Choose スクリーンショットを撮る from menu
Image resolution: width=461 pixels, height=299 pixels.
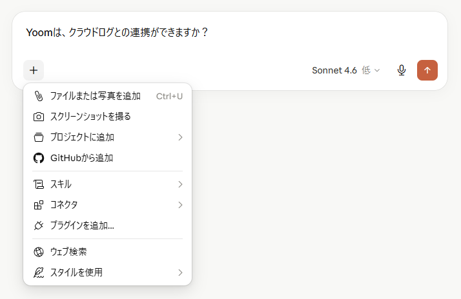[108, 117]
